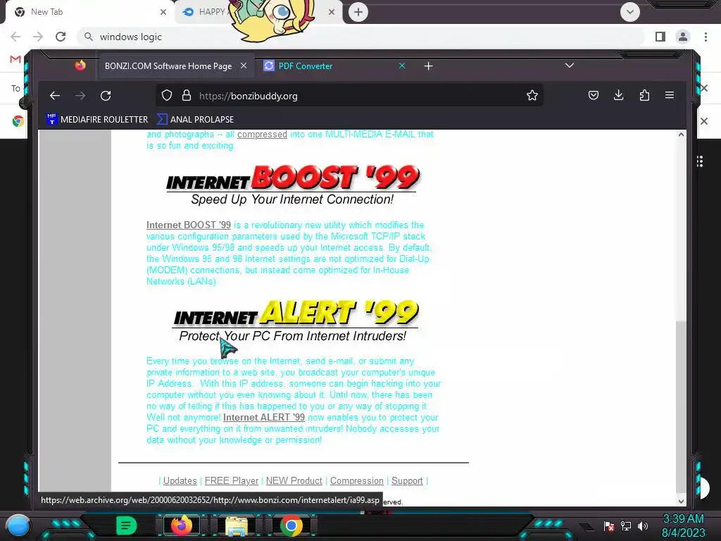Screen dimensions: 721x541
Task: Open File Explorer from the taskbar
Action: [x=236, y=526]
